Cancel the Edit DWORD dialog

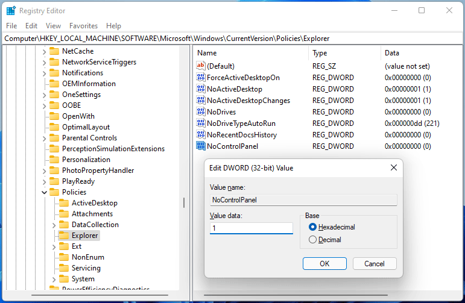374,263
